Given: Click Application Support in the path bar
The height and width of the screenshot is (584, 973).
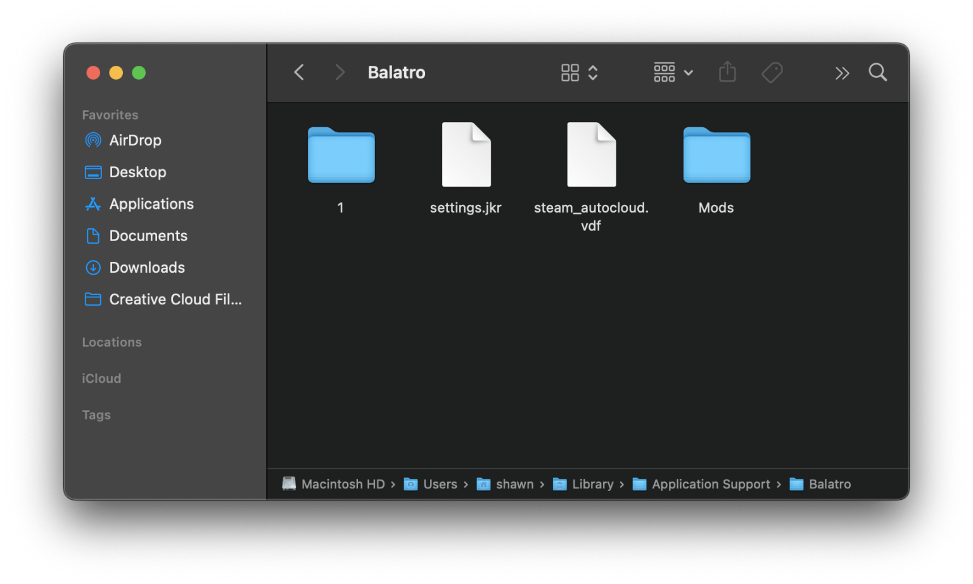Looking at the screenshot, I should point(709,484).
